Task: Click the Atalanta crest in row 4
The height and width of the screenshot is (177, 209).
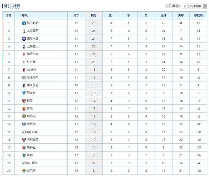Action: coord(24,46)
